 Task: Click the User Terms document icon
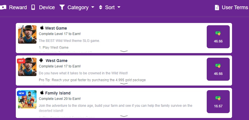217,7
